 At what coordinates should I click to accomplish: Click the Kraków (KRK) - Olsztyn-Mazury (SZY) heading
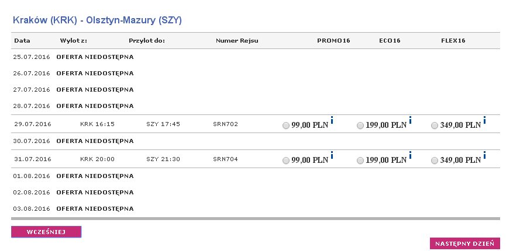coord(97,20)
